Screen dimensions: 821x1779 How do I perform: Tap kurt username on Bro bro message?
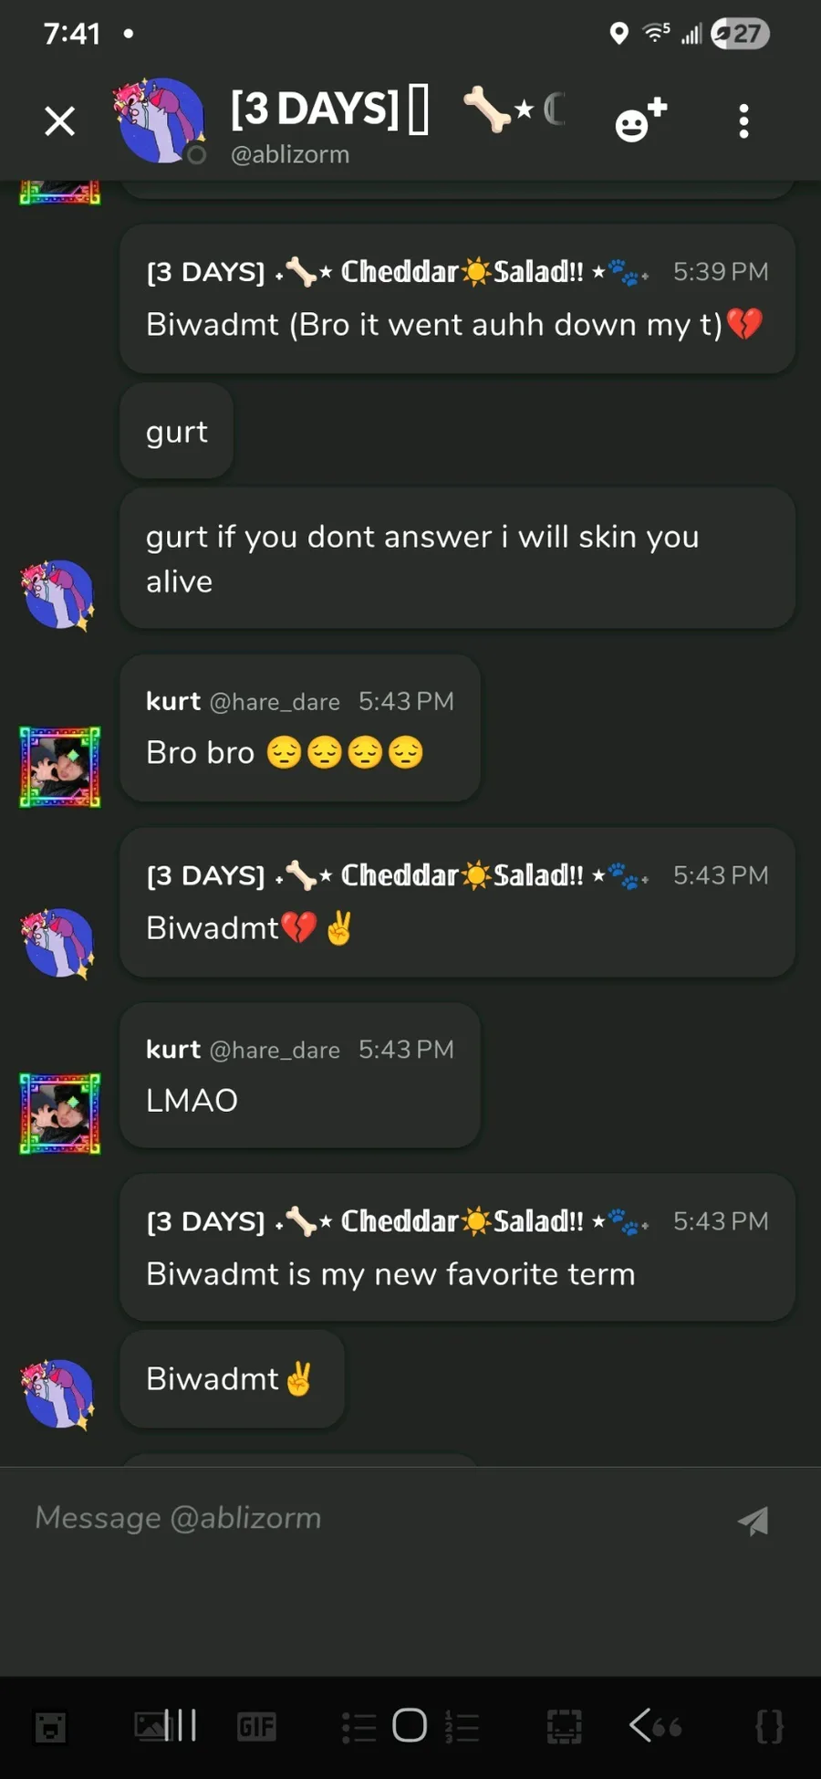[x=173, y=701]
